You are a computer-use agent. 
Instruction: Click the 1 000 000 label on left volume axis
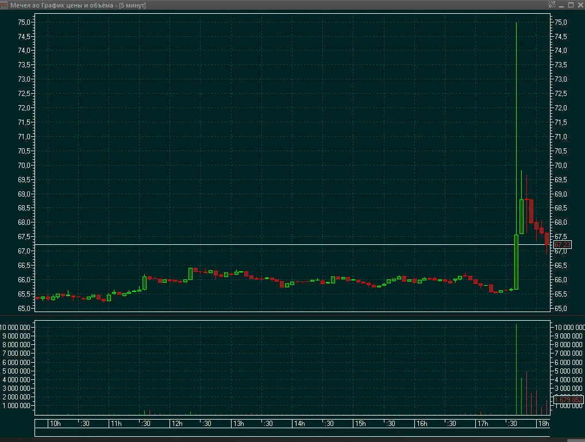pyautogui.click(x=17, y=406)
